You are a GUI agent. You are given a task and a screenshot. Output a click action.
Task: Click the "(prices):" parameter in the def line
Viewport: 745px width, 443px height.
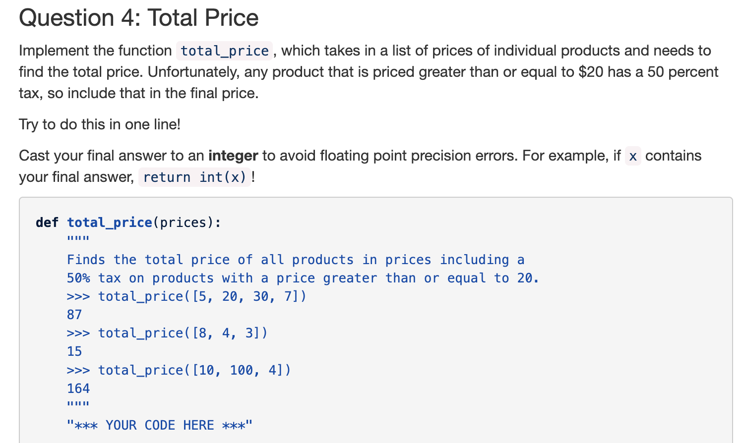click(x=187, y=222)
